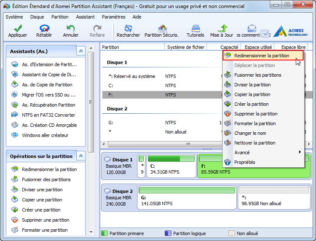Viewport: 316px width, 241px height.
Task: Choose Propriétés in context menu
Action: tap(263, 162)
